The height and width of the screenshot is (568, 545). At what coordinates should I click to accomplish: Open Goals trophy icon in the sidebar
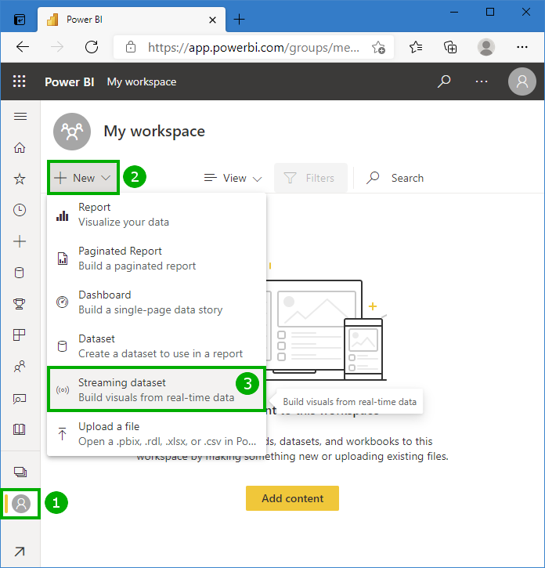click(20, 303)
